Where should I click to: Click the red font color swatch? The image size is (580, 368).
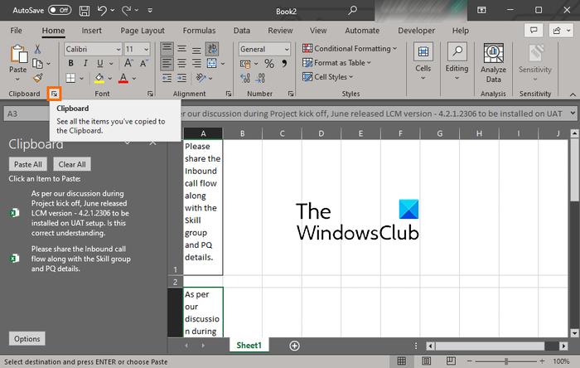pyautogui.click(x=123, y=78)
